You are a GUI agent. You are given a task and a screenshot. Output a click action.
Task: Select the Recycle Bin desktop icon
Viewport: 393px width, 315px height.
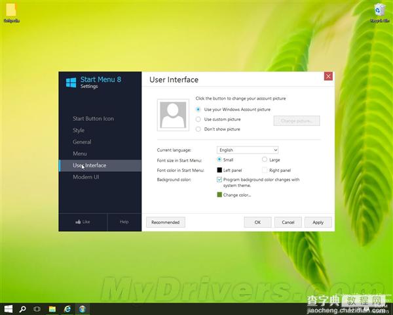pos(380,13)
